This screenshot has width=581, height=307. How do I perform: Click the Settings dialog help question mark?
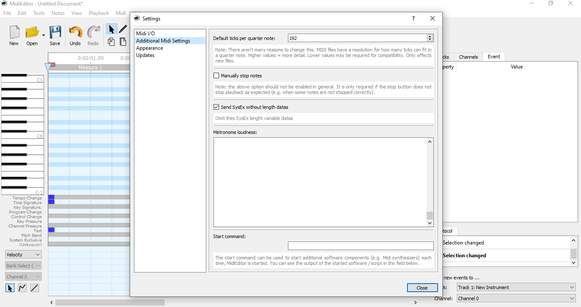pyautogui.click(x=413, y=18)
